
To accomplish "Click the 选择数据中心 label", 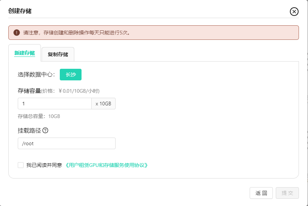I will pyautogui.click(x=36, y=75).
